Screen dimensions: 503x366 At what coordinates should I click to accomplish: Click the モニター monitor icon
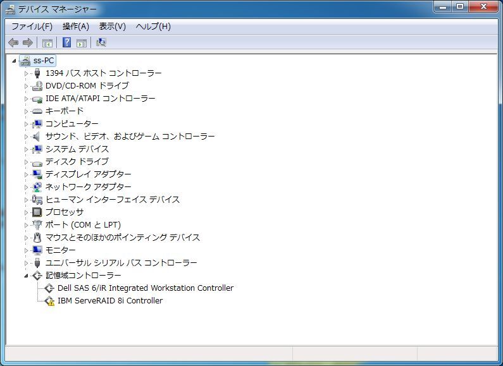pyautogui.click(x=37, y=250)
